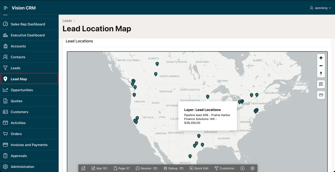
Task: Click the Vision CRM application title
Action: click(x=24, y=8)
